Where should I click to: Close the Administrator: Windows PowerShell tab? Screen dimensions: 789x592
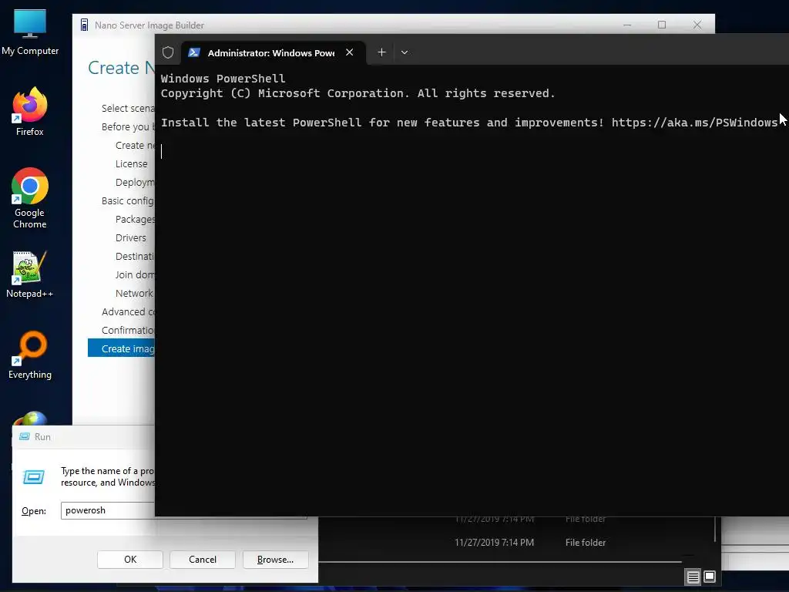[349, 52]
